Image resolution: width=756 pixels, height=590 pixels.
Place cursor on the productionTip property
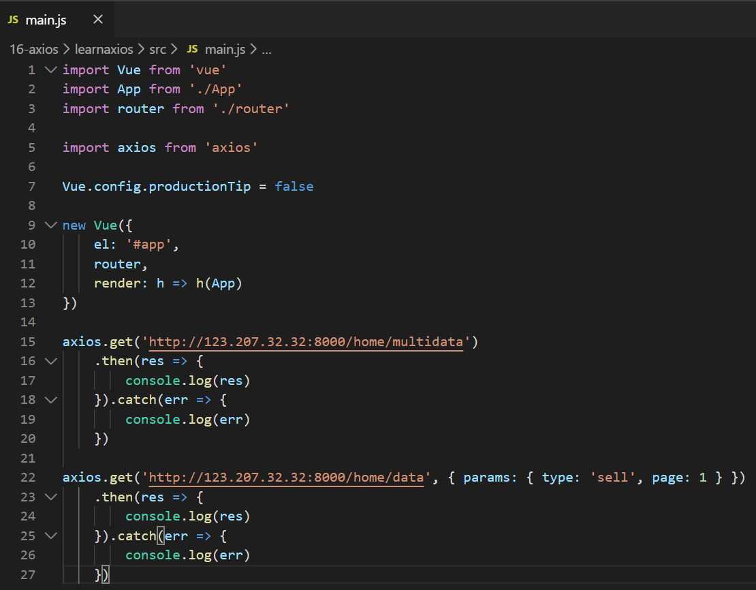(200, 186)
